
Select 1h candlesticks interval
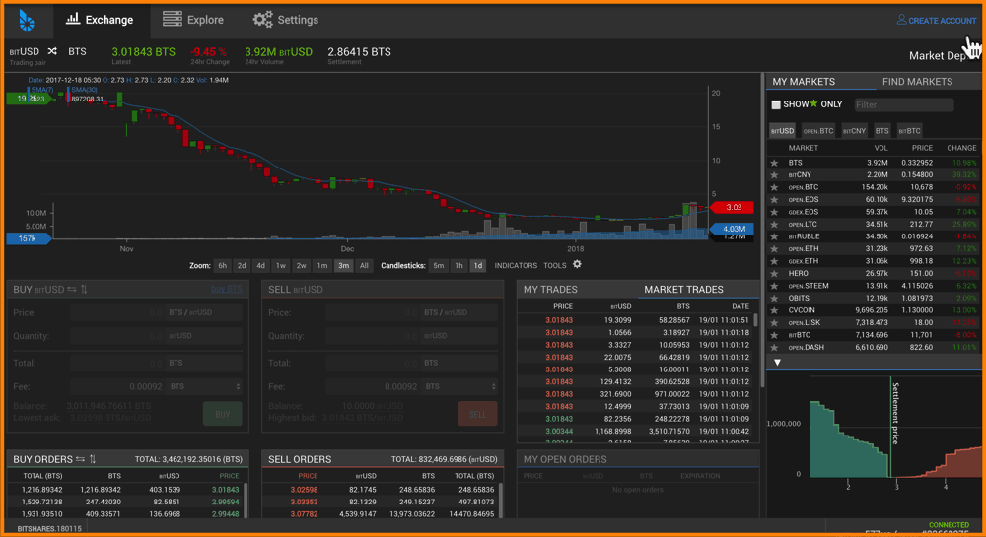coord(459,266)
